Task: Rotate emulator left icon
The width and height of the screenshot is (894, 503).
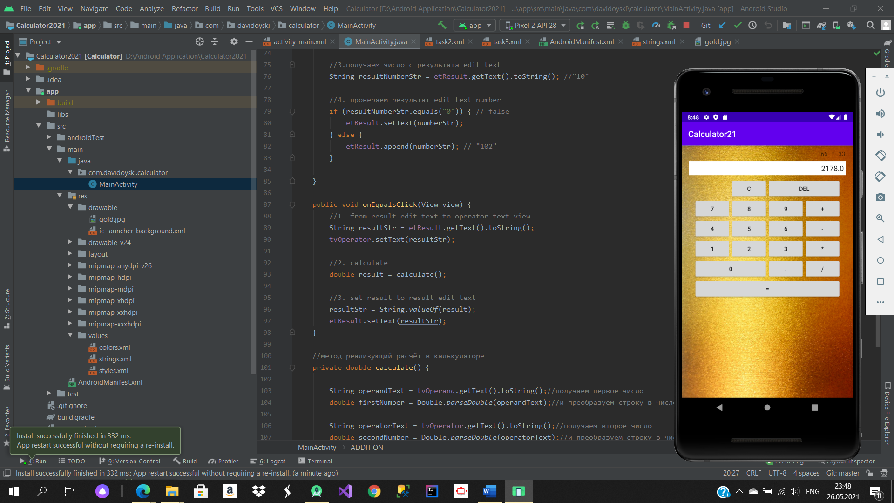Action: click(x=880, y=156)
